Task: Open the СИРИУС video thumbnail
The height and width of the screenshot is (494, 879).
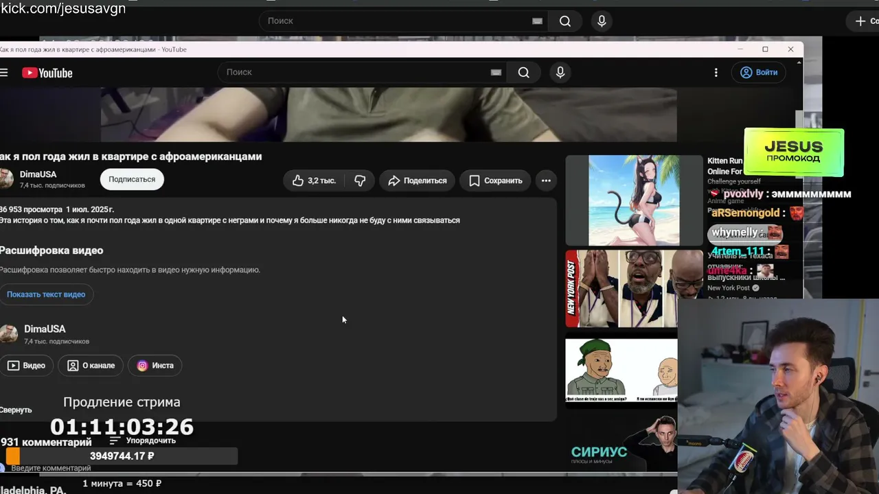Action: coord(621,442)
